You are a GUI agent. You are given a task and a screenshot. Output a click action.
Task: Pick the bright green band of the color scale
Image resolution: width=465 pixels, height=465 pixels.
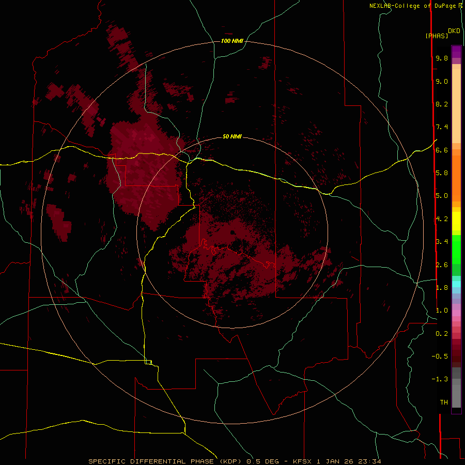[456, 250]
